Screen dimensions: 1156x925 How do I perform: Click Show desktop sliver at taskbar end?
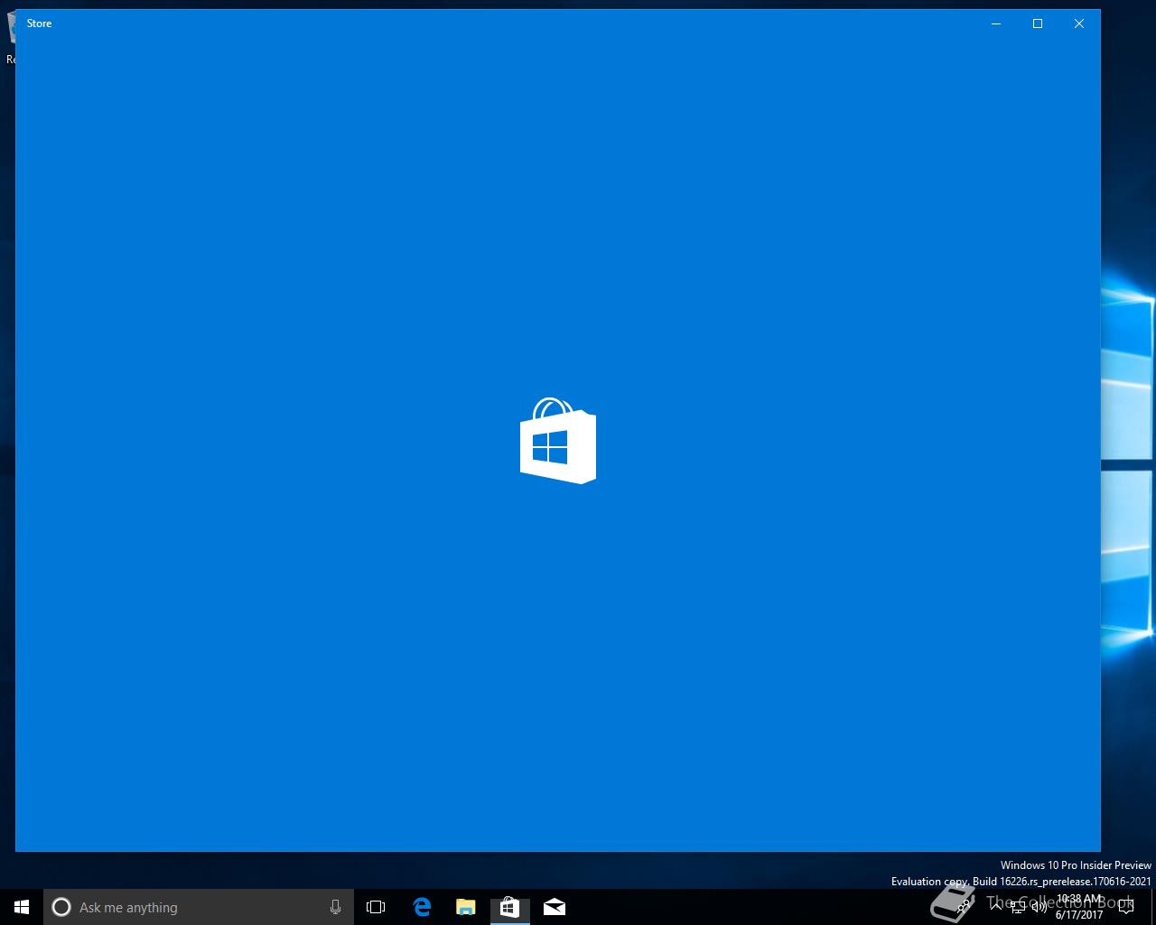(1153, 907)
